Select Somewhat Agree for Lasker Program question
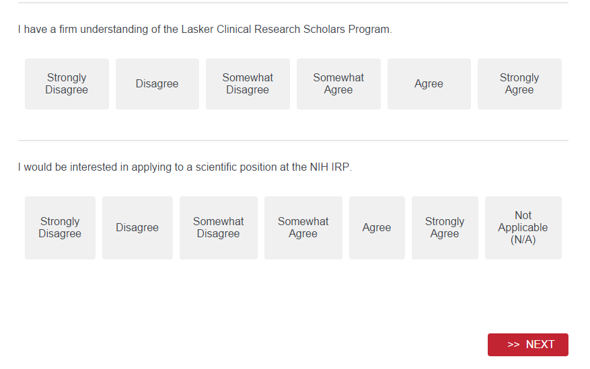 click(x=338, y=84)
